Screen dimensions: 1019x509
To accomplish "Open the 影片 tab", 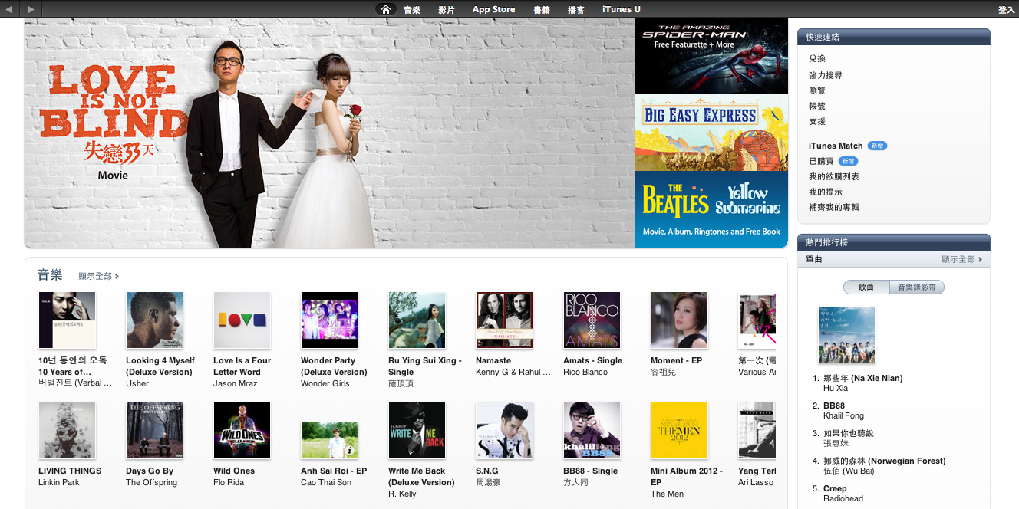I will 446,9.
